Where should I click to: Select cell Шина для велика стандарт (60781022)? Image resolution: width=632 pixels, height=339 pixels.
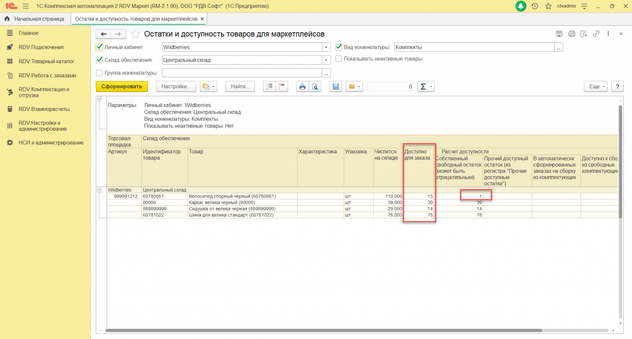(x=243, y=214)
